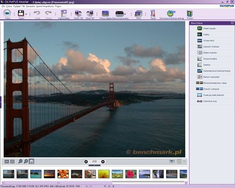Zoom in with the magnifier plus

20,161
